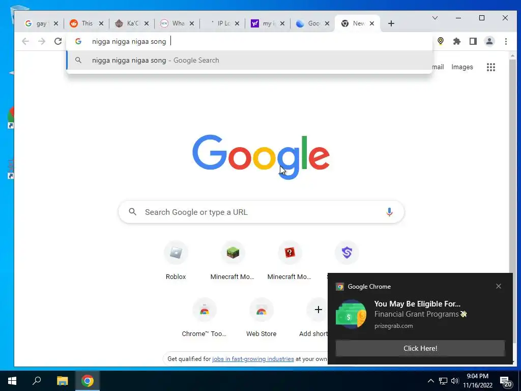Click into the address bar text
The height and width of the screenshot is (391, 521).
pyautogui.click(x=129, y=41)
